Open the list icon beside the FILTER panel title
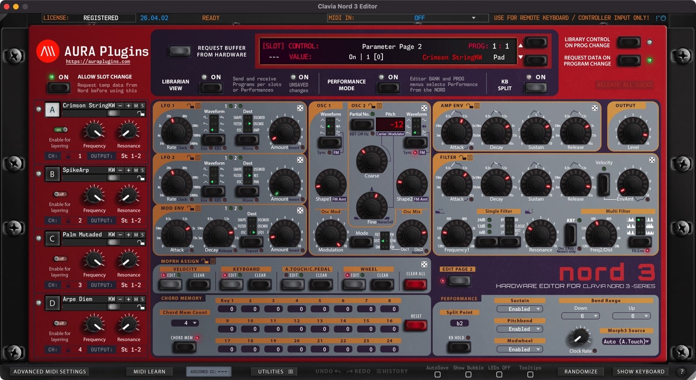The height and width of the screenshot is (380, 696). [x=469, y=157]
